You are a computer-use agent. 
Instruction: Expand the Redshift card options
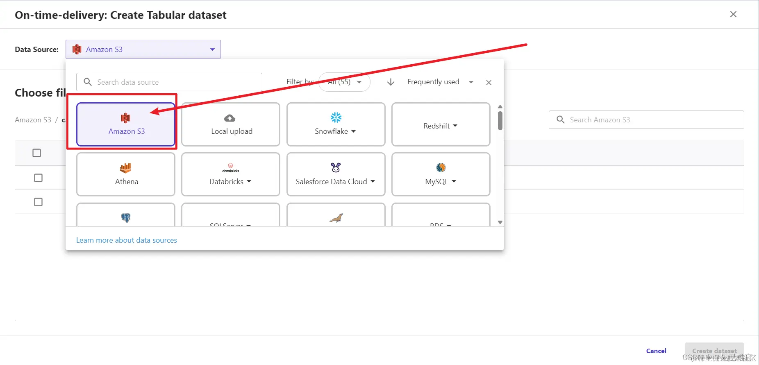point(455,126)
